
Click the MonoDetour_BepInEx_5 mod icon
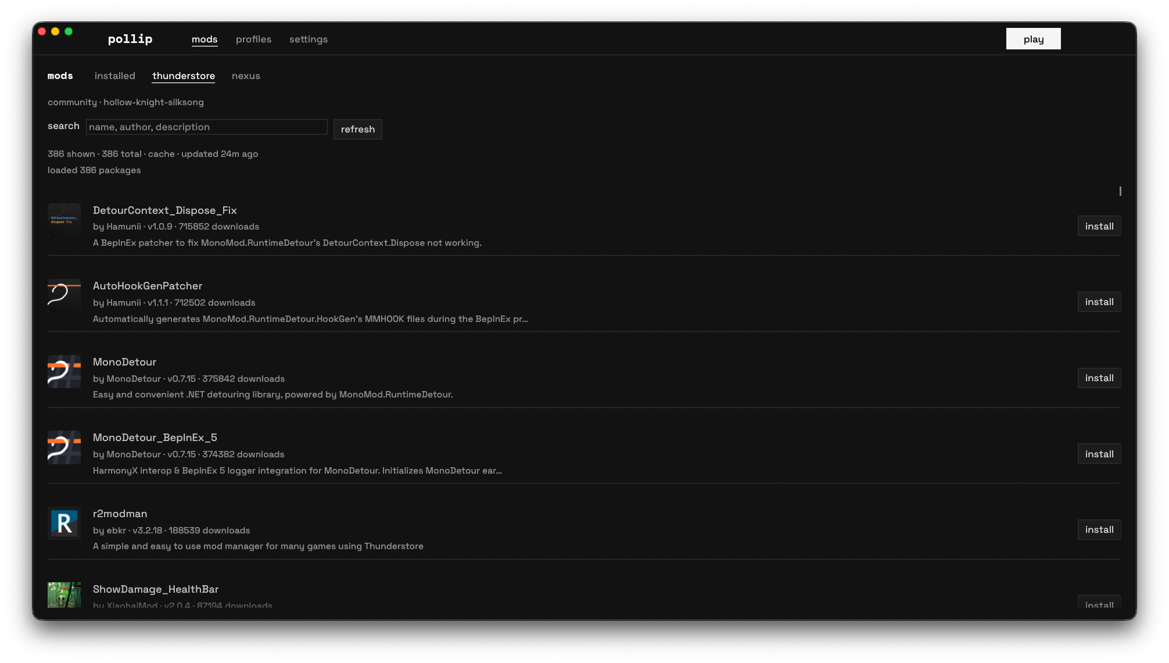click(x=64, y=447)
